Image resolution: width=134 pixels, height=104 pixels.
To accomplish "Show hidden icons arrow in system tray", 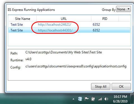I will [73, 99].
